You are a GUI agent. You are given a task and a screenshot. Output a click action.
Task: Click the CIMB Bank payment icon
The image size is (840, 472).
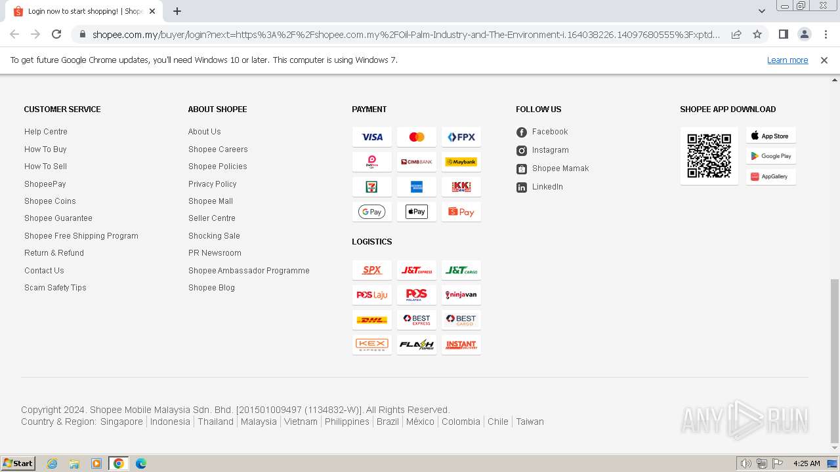click(417, 162)
